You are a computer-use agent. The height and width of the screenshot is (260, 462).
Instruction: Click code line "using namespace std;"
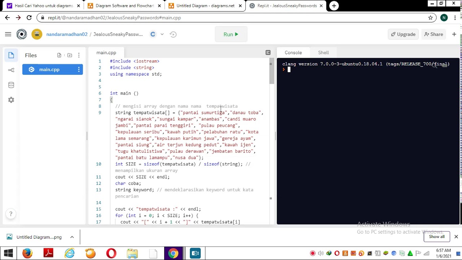click(x=136, y=74)
